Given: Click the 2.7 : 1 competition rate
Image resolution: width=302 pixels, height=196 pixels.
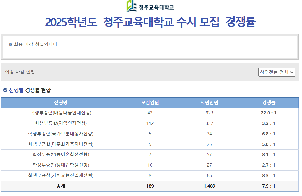Looking at the screenshot, I should [x=269, y=165].
